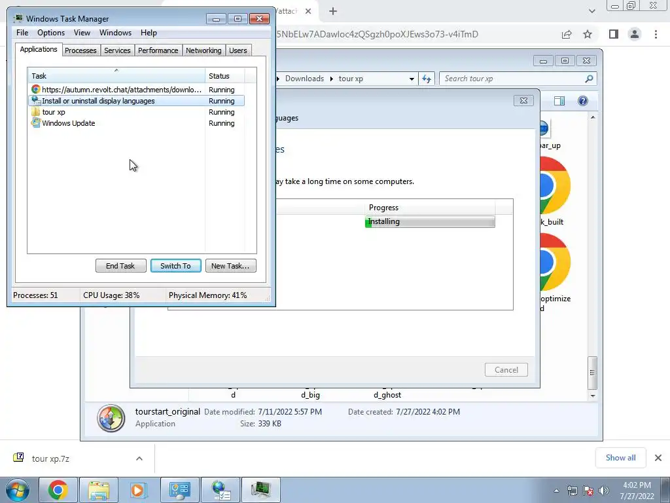Click the Explorer vertical scrollbar thumb
The width and height of the screenshot is (670, 503).
point(592,373)
